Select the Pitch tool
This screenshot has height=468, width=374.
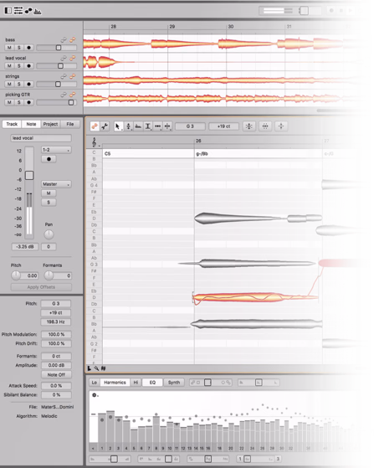tap(128, 126)
